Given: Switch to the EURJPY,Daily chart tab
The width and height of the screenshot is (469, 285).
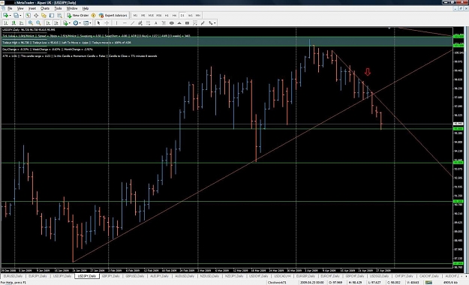Looking at the screenshot, I should coord(38,276).
